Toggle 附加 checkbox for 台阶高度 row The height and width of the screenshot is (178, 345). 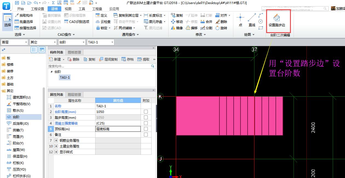[x=146, y=112]
